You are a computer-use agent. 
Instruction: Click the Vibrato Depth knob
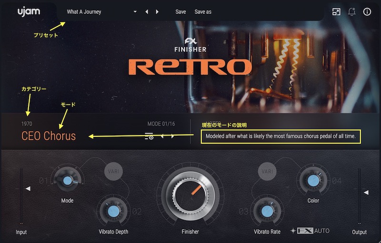[113, 211]
